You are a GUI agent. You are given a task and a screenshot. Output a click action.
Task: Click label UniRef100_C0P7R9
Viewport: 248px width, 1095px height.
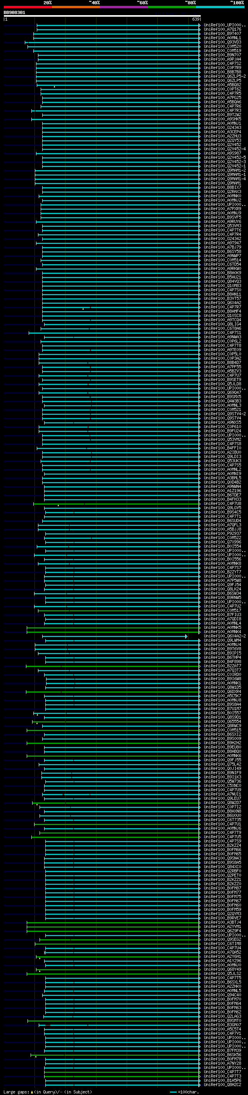[x=222, y=68]
